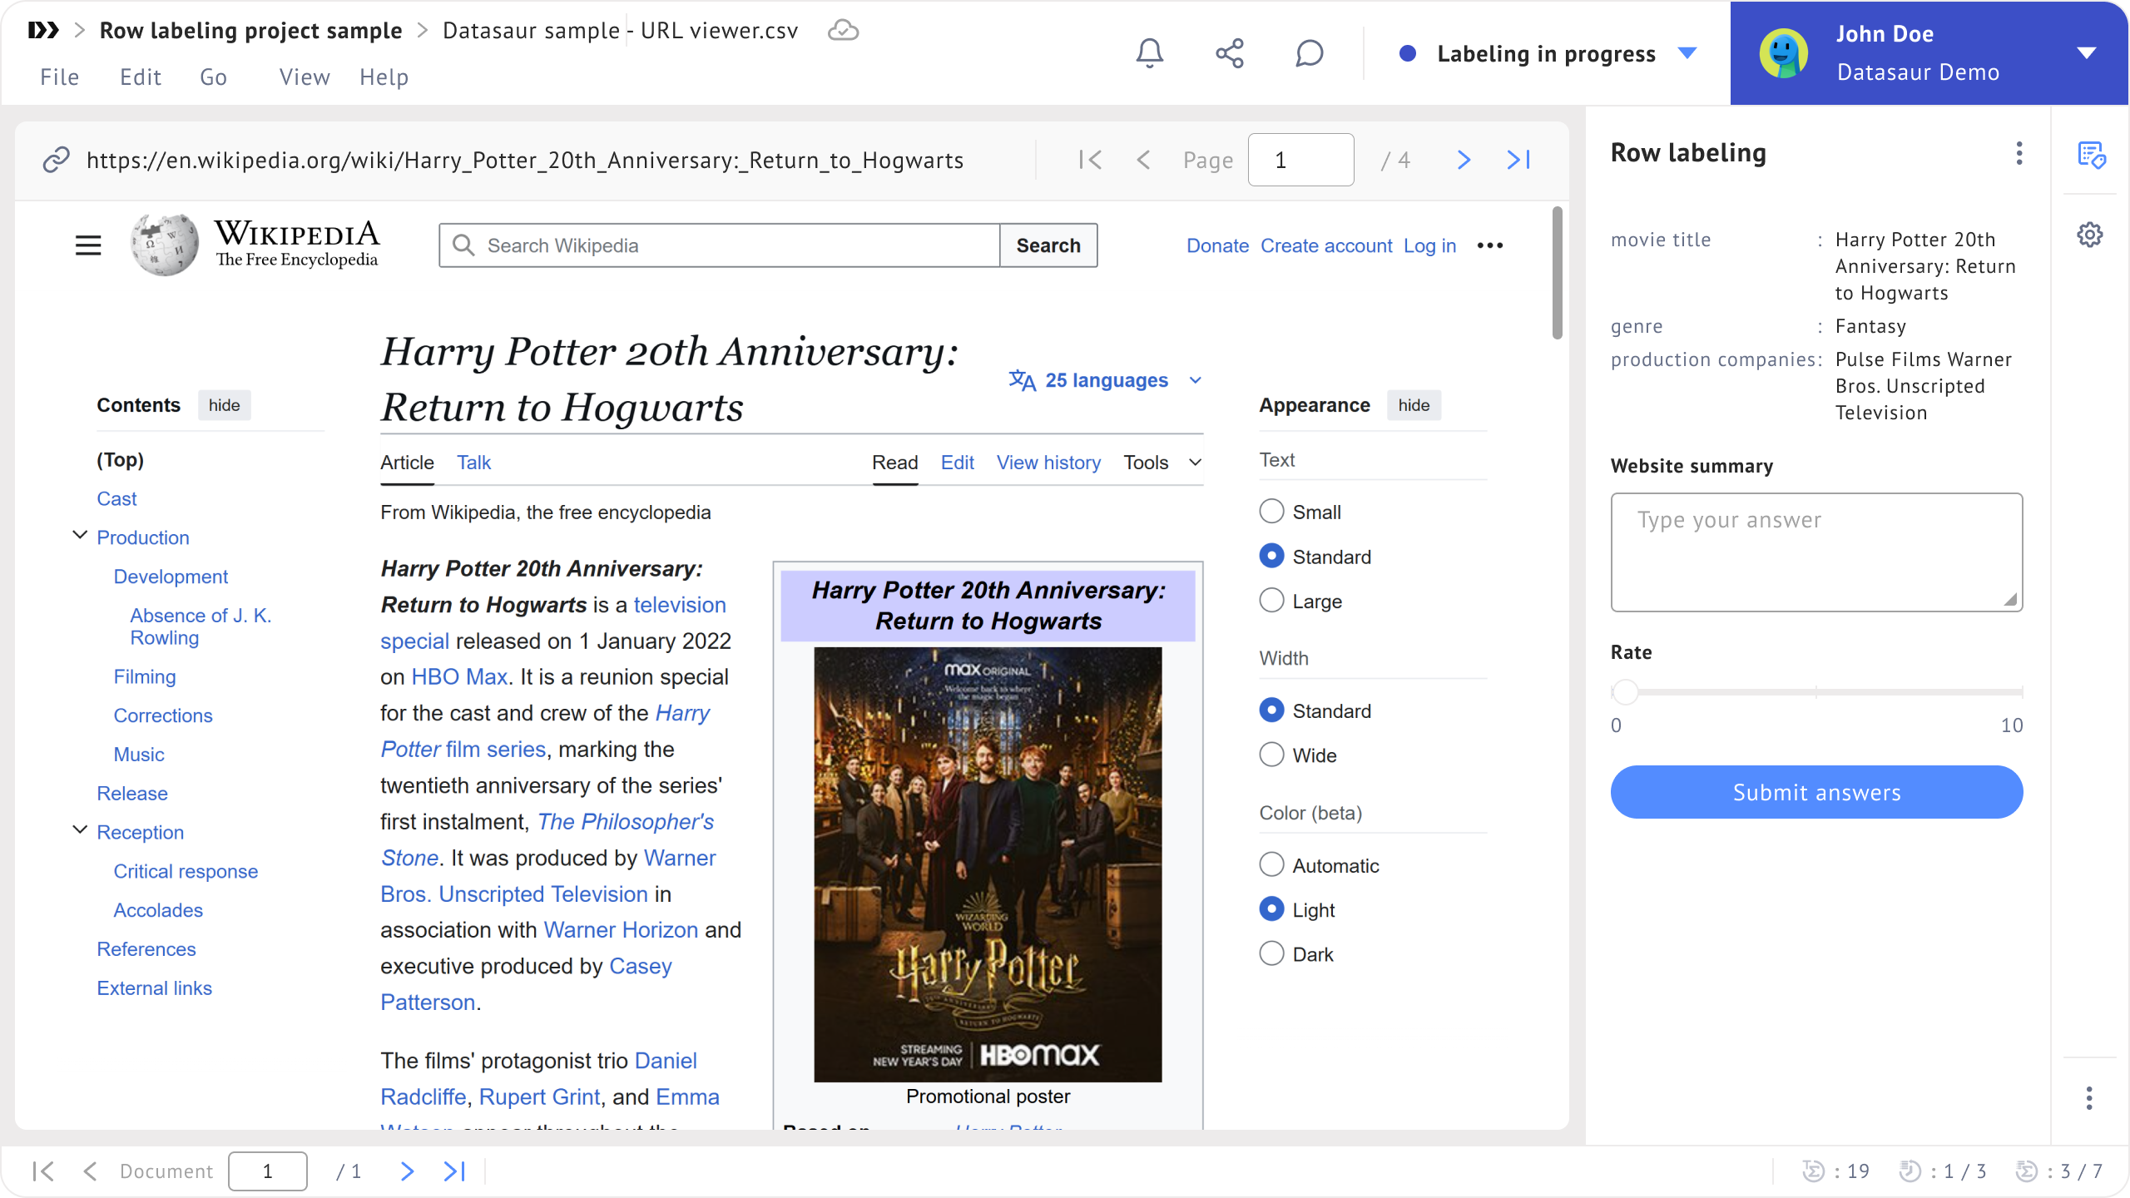Click the Website summary text area

(1816, 552)
